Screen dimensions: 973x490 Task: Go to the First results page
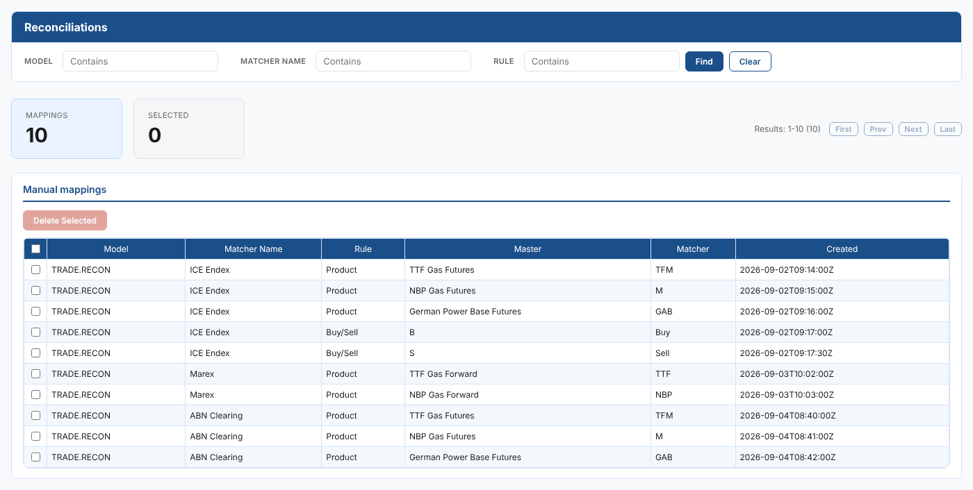844,129
